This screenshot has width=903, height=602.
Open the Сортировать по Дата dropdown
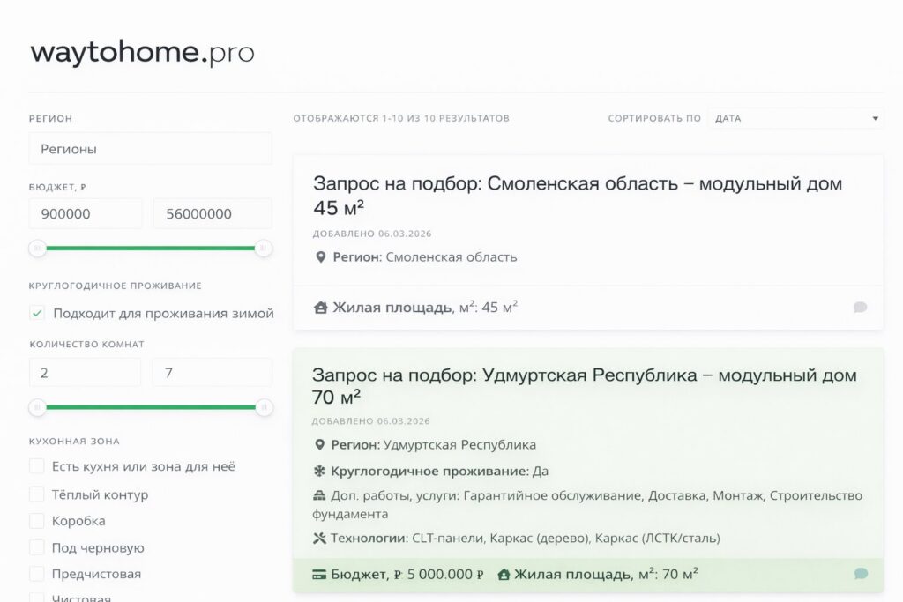[x=795, y=118]
